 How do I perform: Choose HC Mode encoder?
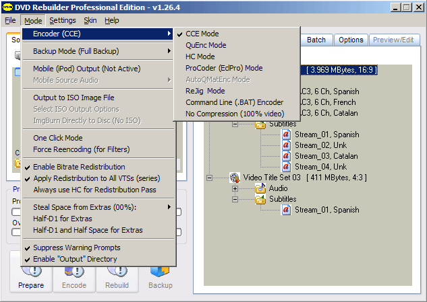point(237,56)
